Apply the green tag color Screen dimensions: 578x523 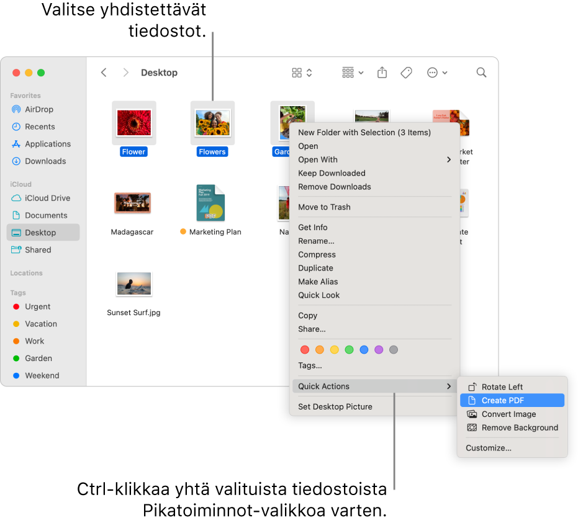[x=349, y=349]
